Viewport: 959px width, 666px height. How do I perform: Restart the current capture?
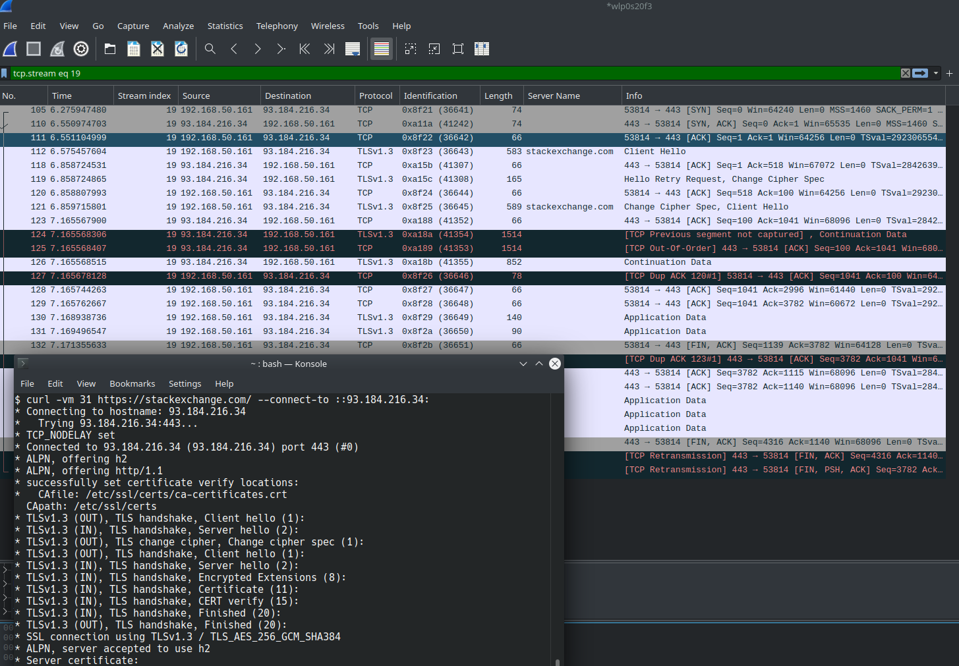click(x=57, y=49)
